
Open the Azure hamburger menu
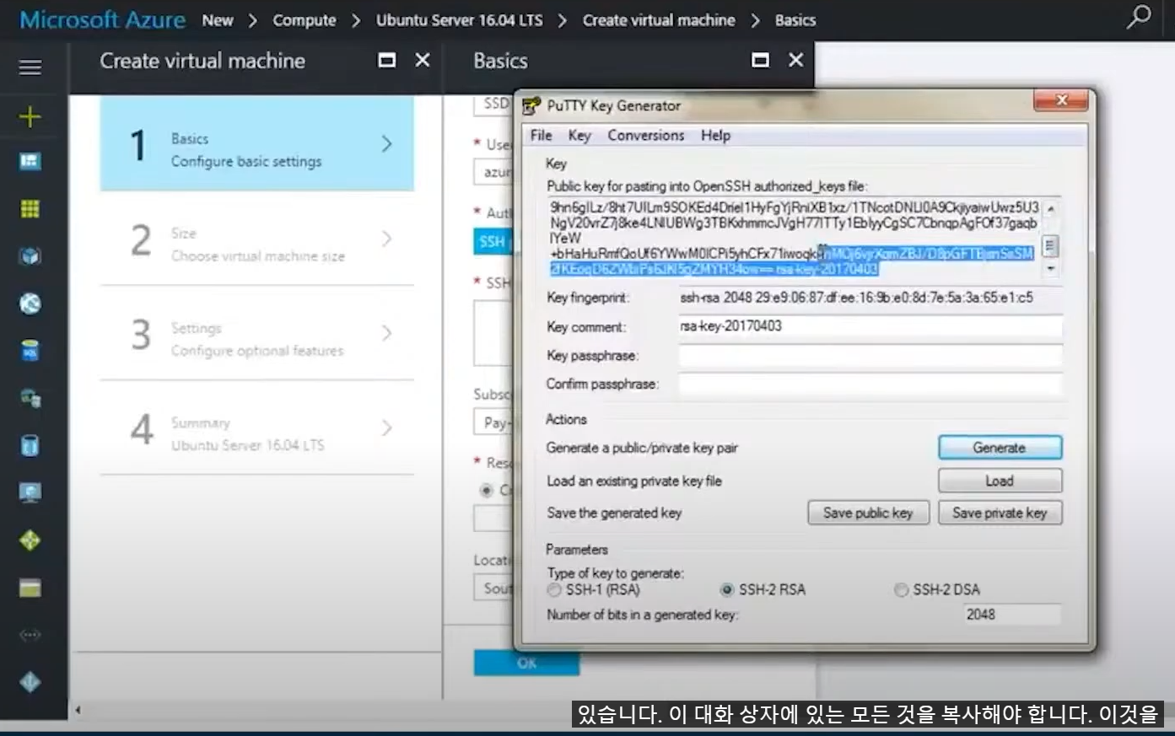pyautogui.click(x=30, y=67)
